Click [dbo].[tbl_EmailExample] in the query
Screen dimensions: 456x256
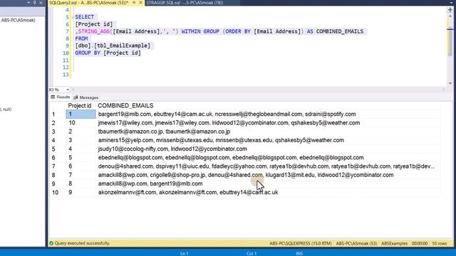113,46
